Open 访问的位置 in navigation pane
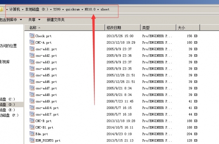The width and height of the screenshot is (219, 144). (8, 46)
